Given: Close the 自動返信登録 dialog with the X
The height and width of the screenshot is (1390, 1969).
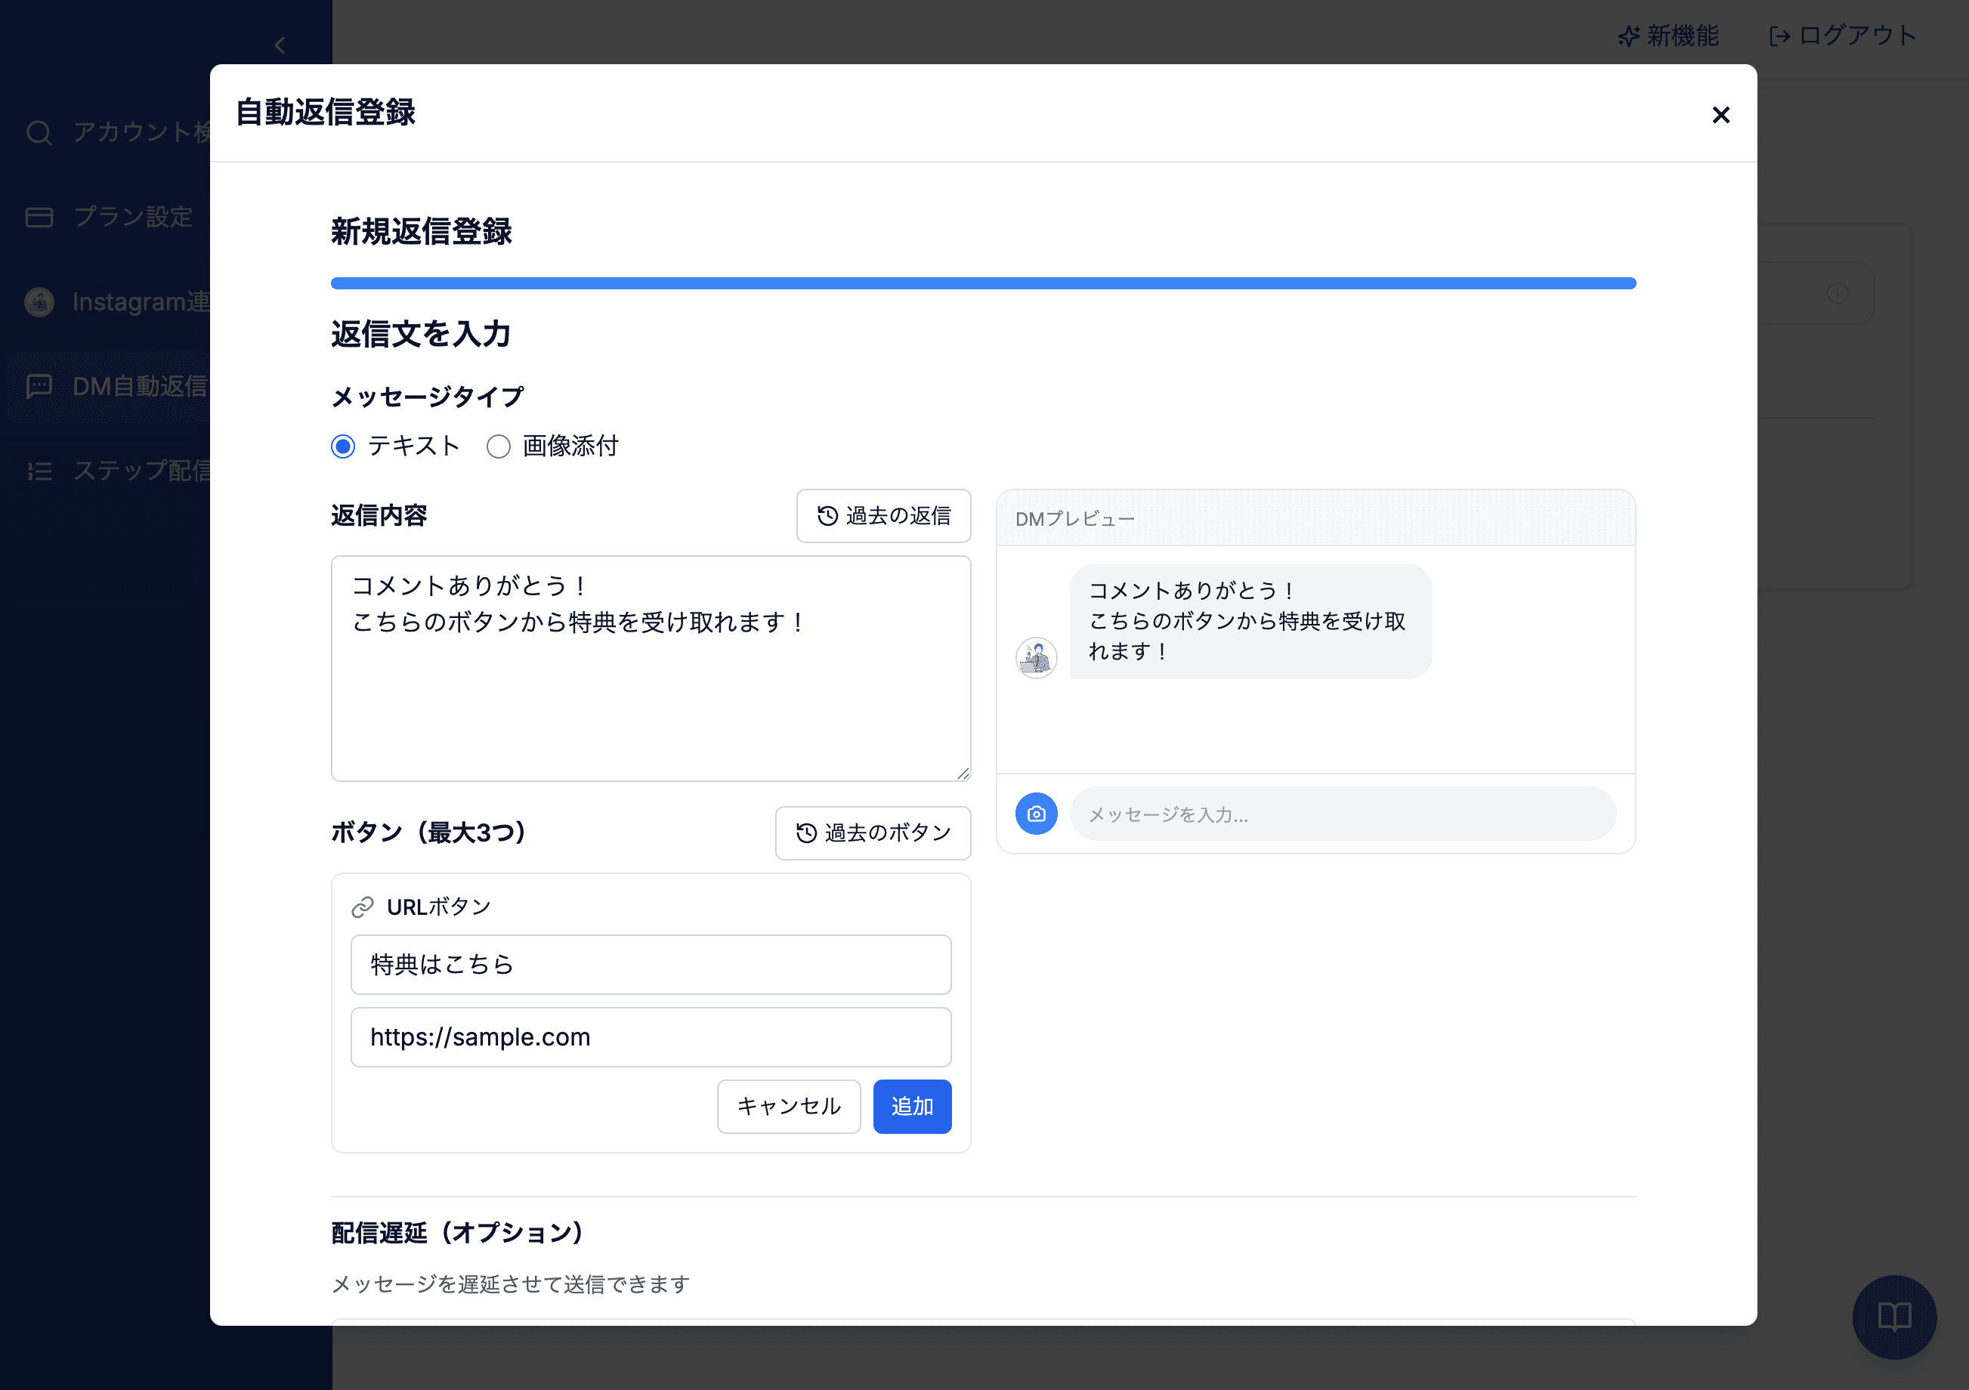Looking at the screenshot, I should (x=1720, y=115).
